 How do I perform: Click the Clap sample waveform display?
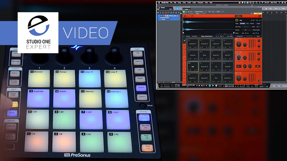(208, 25)
